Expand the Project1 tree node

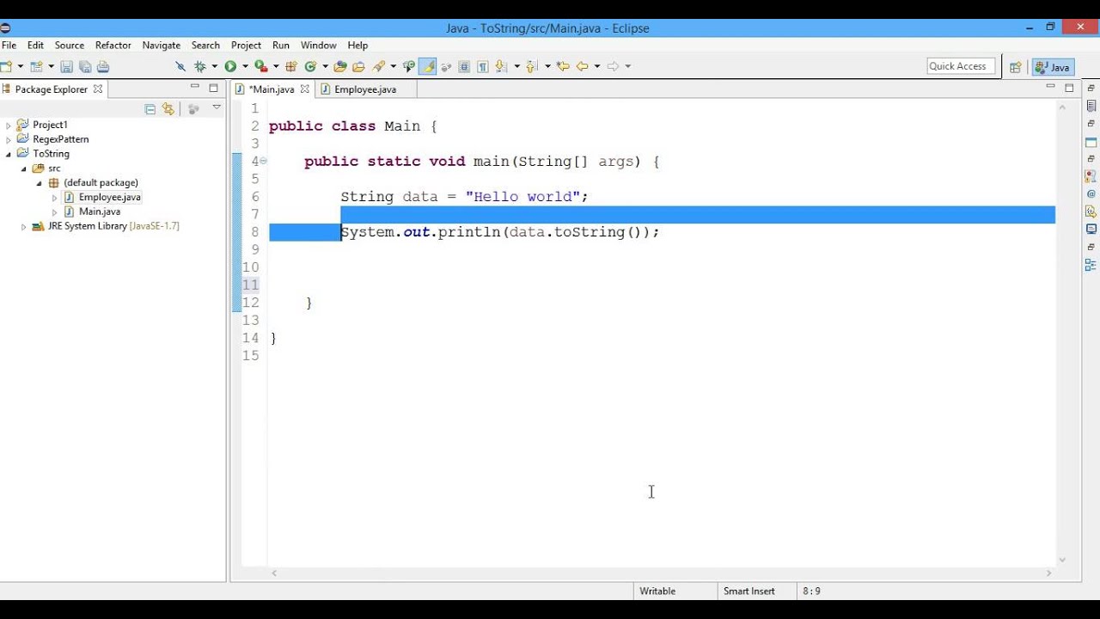tap(9, 126)
